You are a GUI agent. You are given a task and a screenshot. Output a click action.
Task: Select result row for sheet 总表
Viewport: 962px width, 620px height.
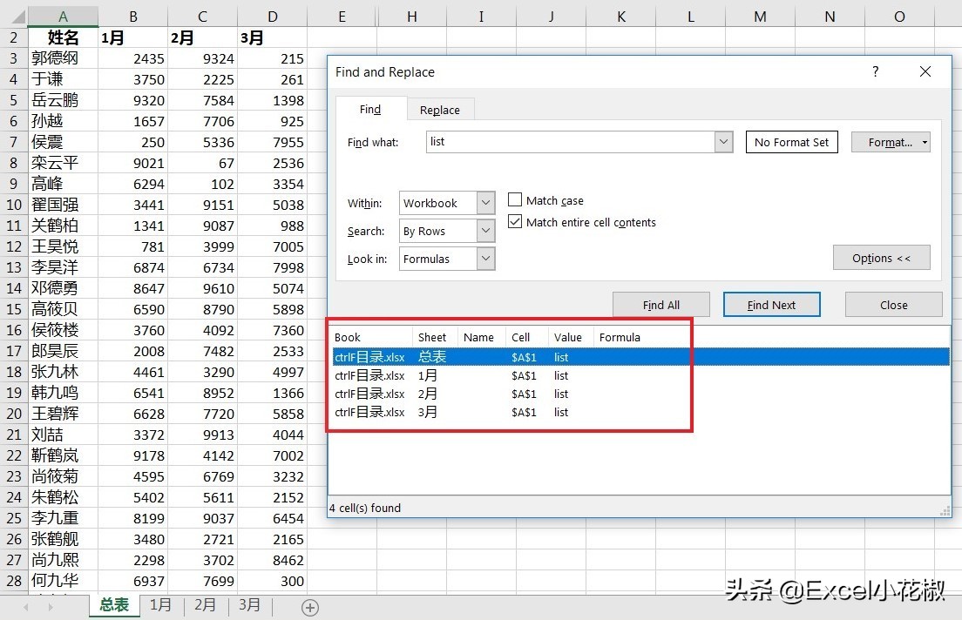point(641,357)
